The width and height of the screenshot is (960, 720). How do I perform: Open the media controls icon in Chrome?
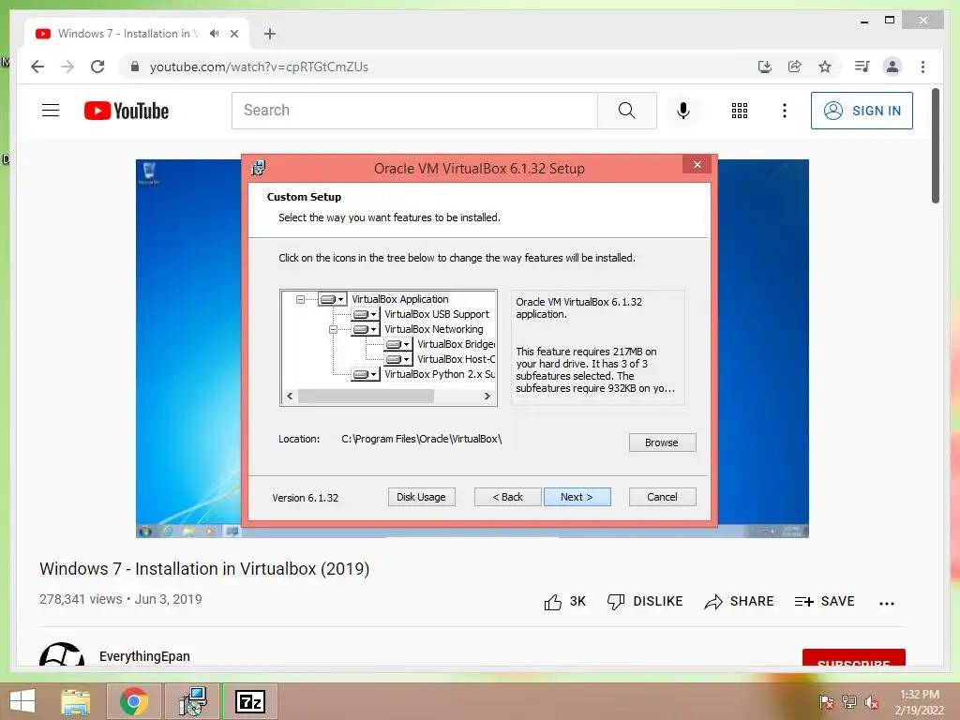(x=862, y=67)
